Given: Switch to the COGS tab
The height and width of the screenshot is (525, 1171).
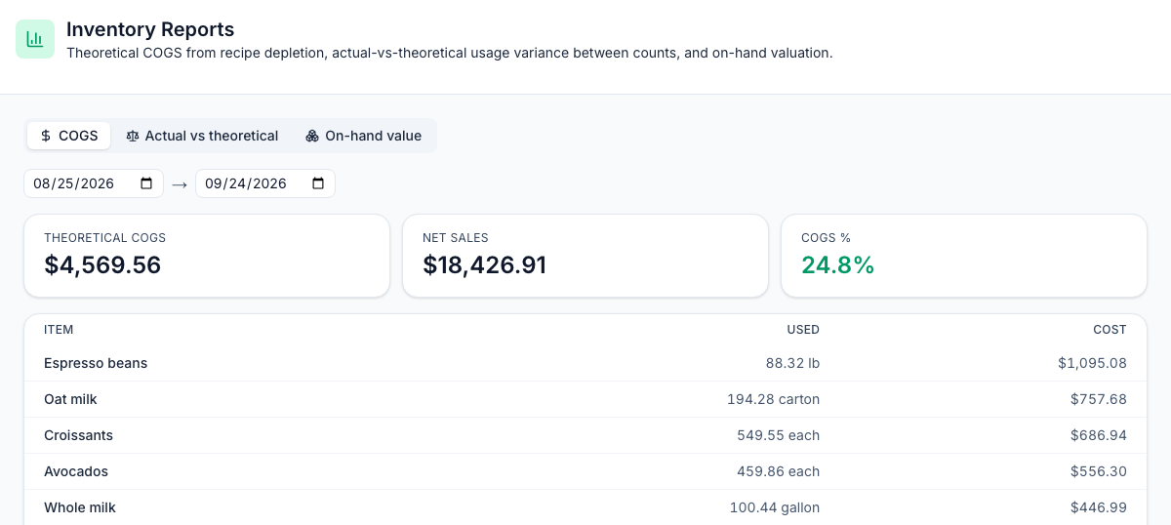Looking at the screenshot, I should point(68,136).
